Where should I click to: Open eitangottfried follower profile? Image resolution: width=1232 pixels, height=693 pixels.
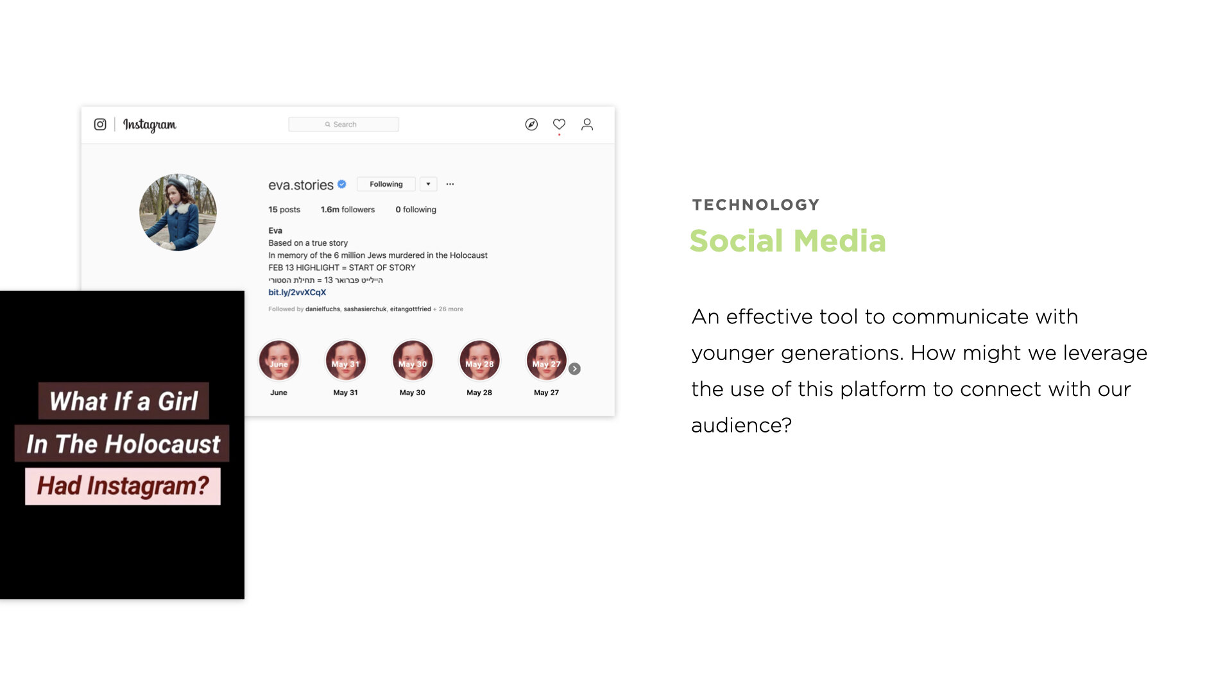click(x=411, y=309)
